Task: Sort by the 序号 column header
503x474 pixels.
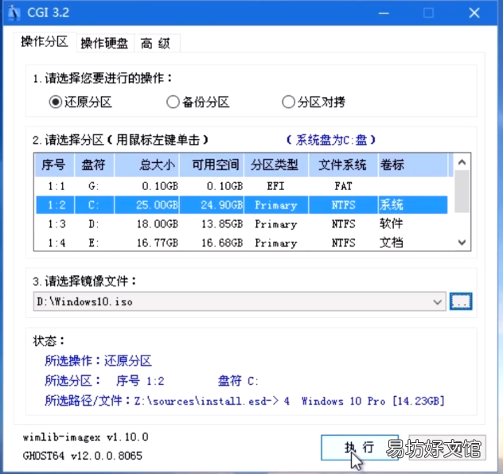Action: (54, 165)
